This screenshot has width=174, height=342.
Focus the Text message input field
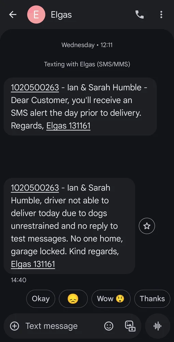point(59,326)
